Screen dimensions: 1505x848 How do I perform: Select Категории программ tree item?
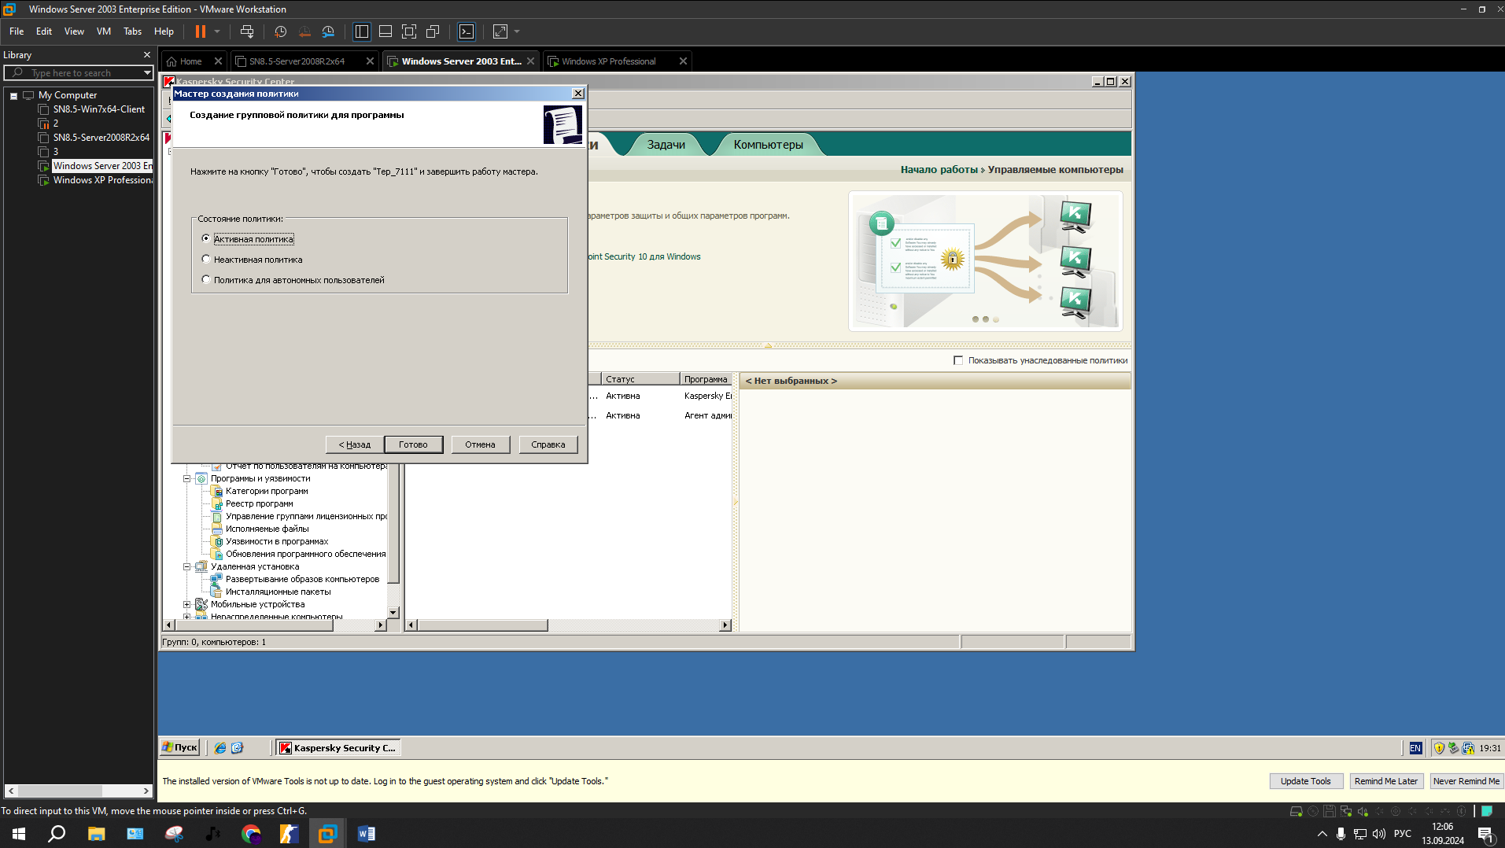267,491
